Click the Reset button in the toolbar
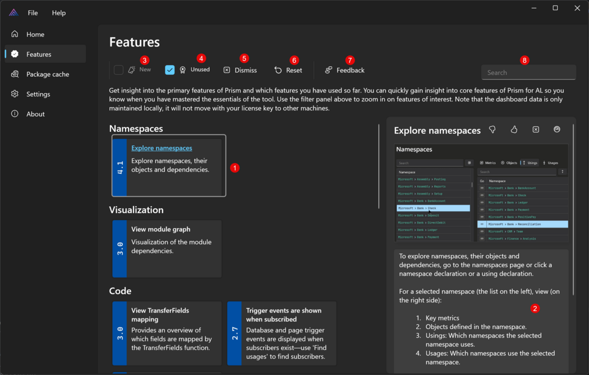Viewport: 589px width, 375px height. (x=288, y=71)
